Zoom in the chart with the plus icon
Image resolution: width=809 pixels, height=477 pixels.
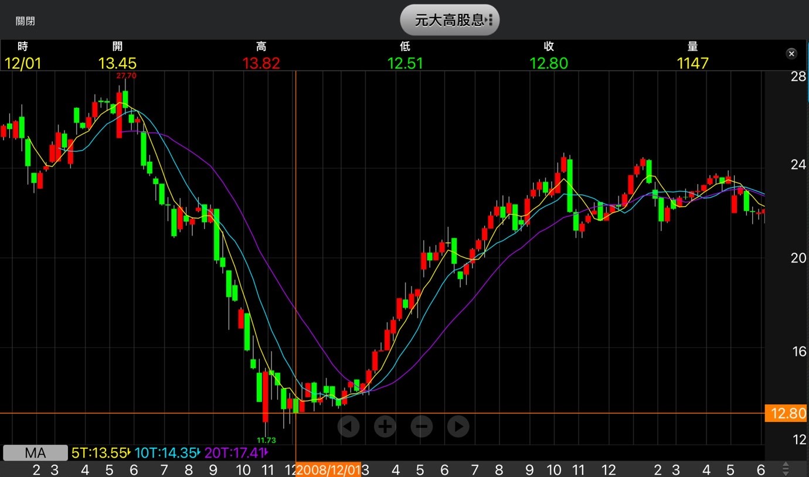tap(385, 427)
